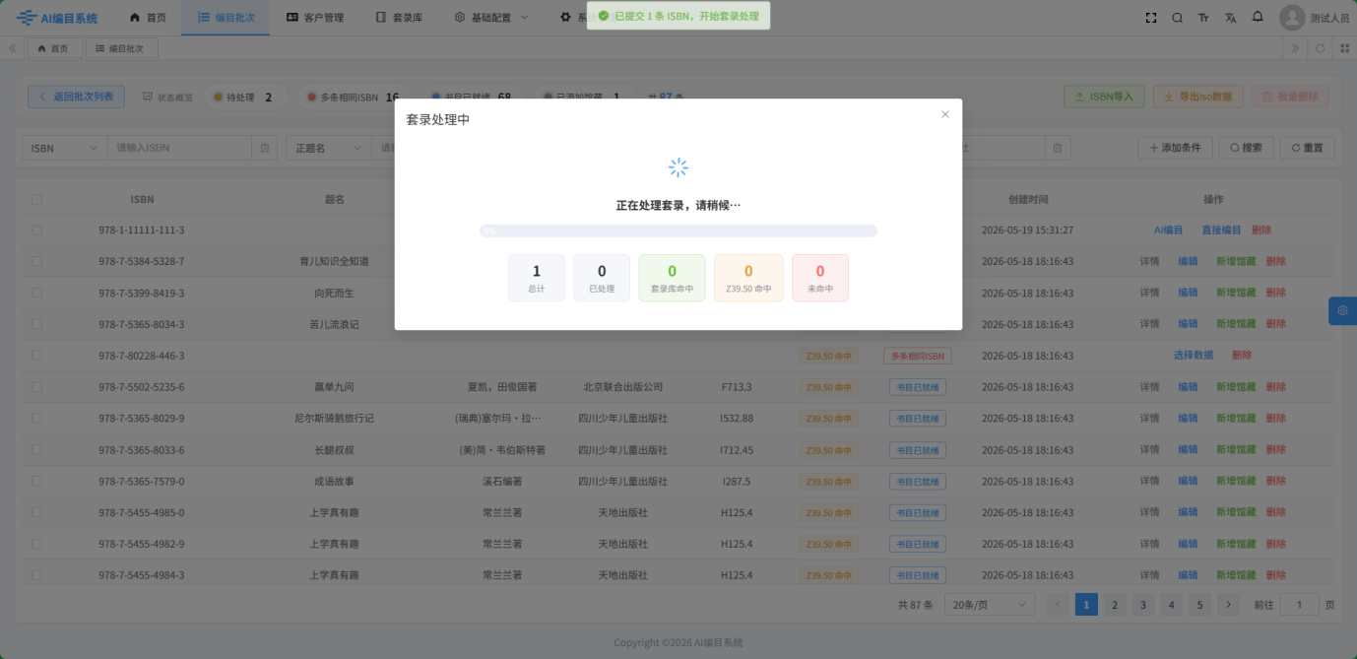Image resolution: width=1357 pixels, height=659 pixels.
Task: Select the checkbox for 赢单九问 row
Action: (36, 387)
